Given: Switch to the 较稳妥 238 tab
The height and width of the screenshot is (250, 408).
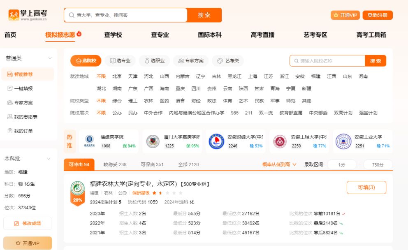Looking at the screenshot, I should [x=115, y=164].
